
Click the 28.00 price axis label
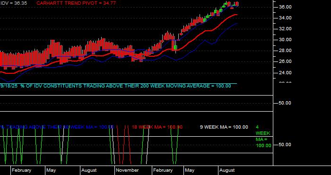(286, 51)
